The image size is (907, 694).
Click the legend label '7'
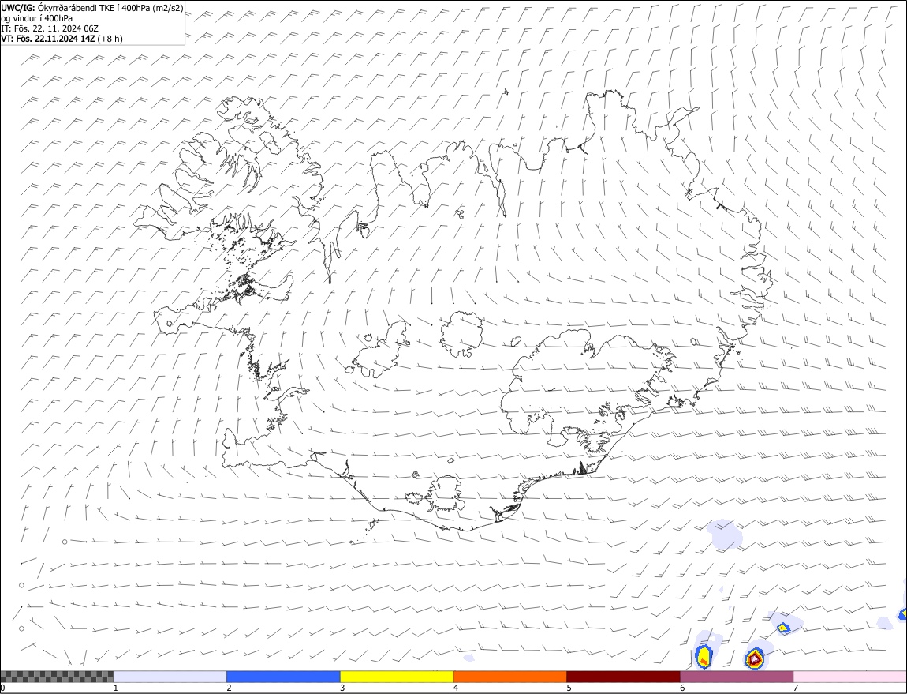tap(796, 688)
